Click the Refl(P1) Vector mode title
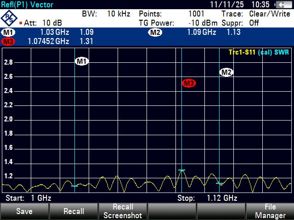 click(27, 5)
